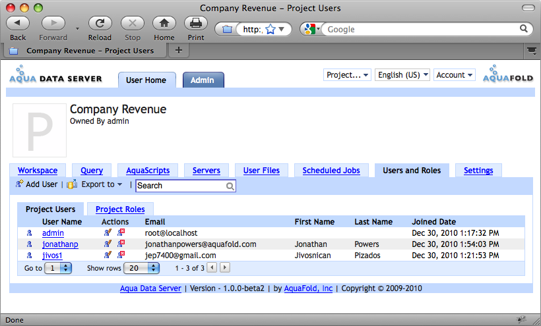Follow the Aqua Data Server footer link
The height and width of the screenshot is (326, 541).
click(x=150, y=288)
